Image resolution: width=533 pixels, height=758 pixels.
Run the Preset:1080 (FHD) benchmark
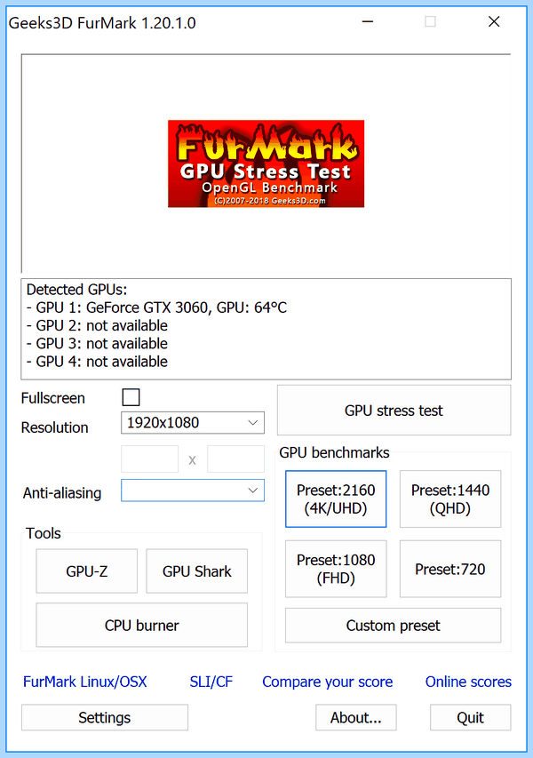[x=336, y=569]
